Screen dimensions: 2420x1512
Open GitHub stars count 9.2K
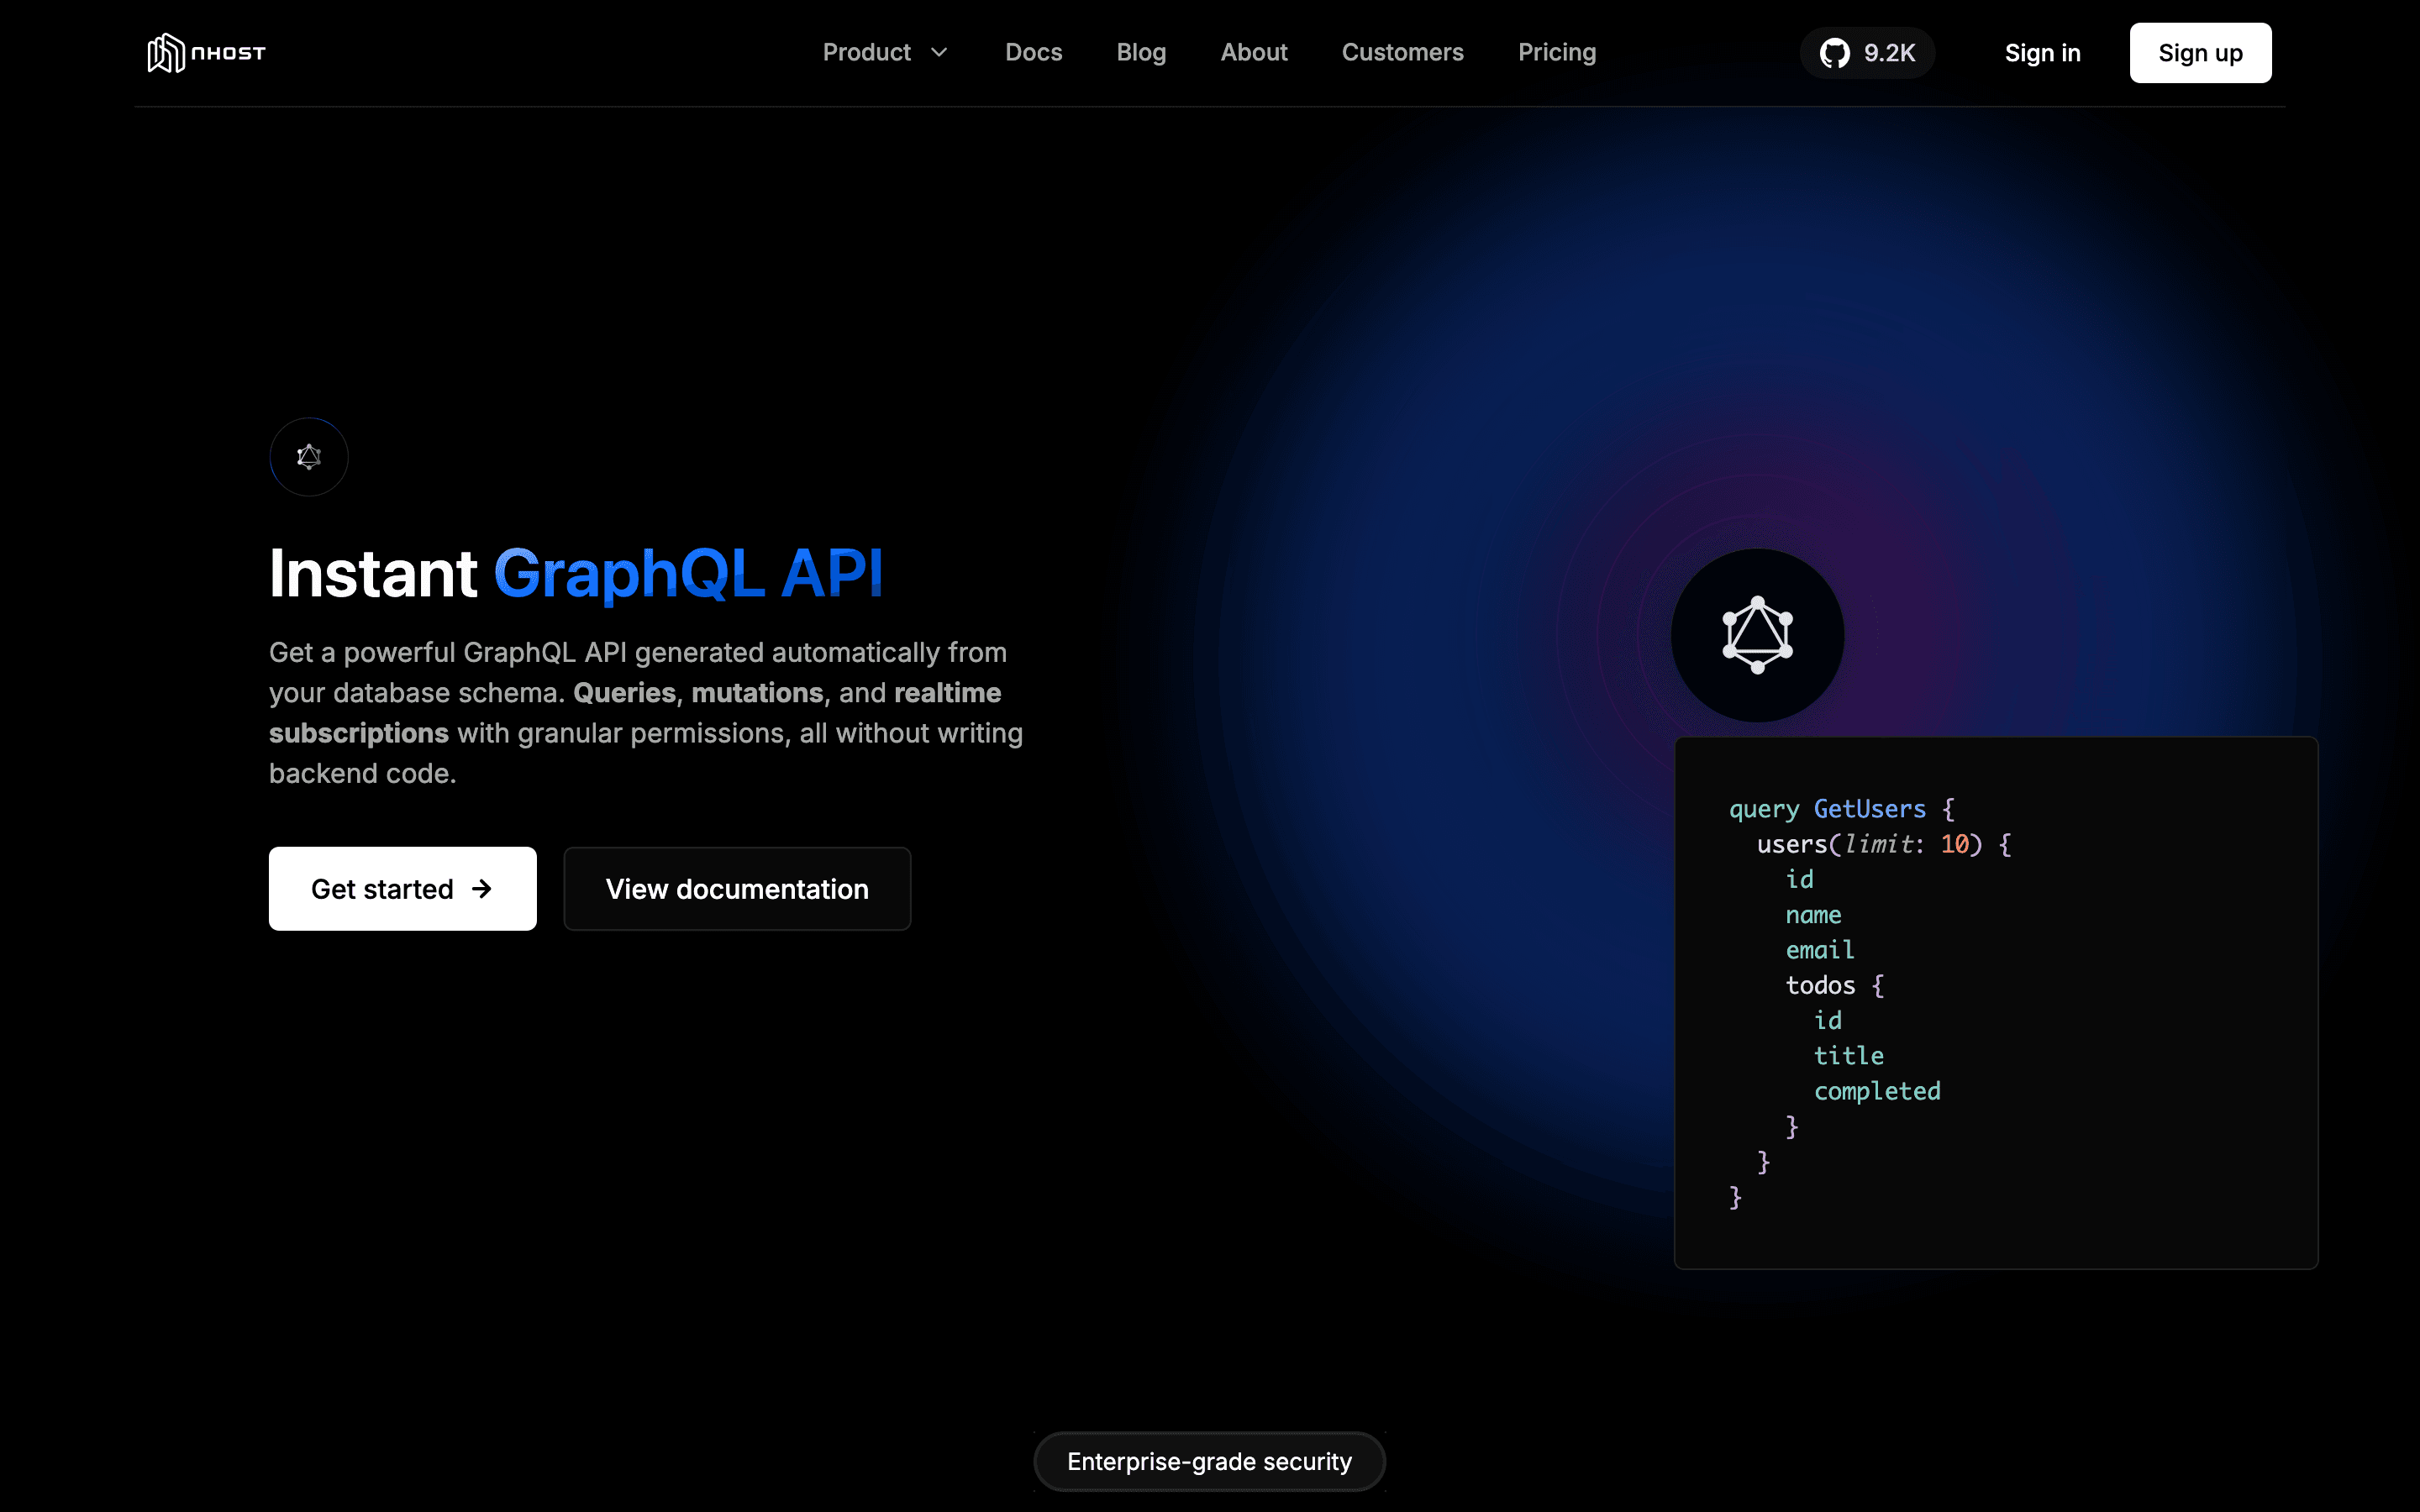click(1867, 53)
